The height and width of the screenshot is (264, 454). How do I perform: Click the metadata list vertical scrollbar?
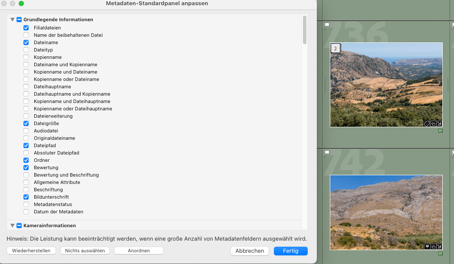pyautogui.click(x=305, y=30)
